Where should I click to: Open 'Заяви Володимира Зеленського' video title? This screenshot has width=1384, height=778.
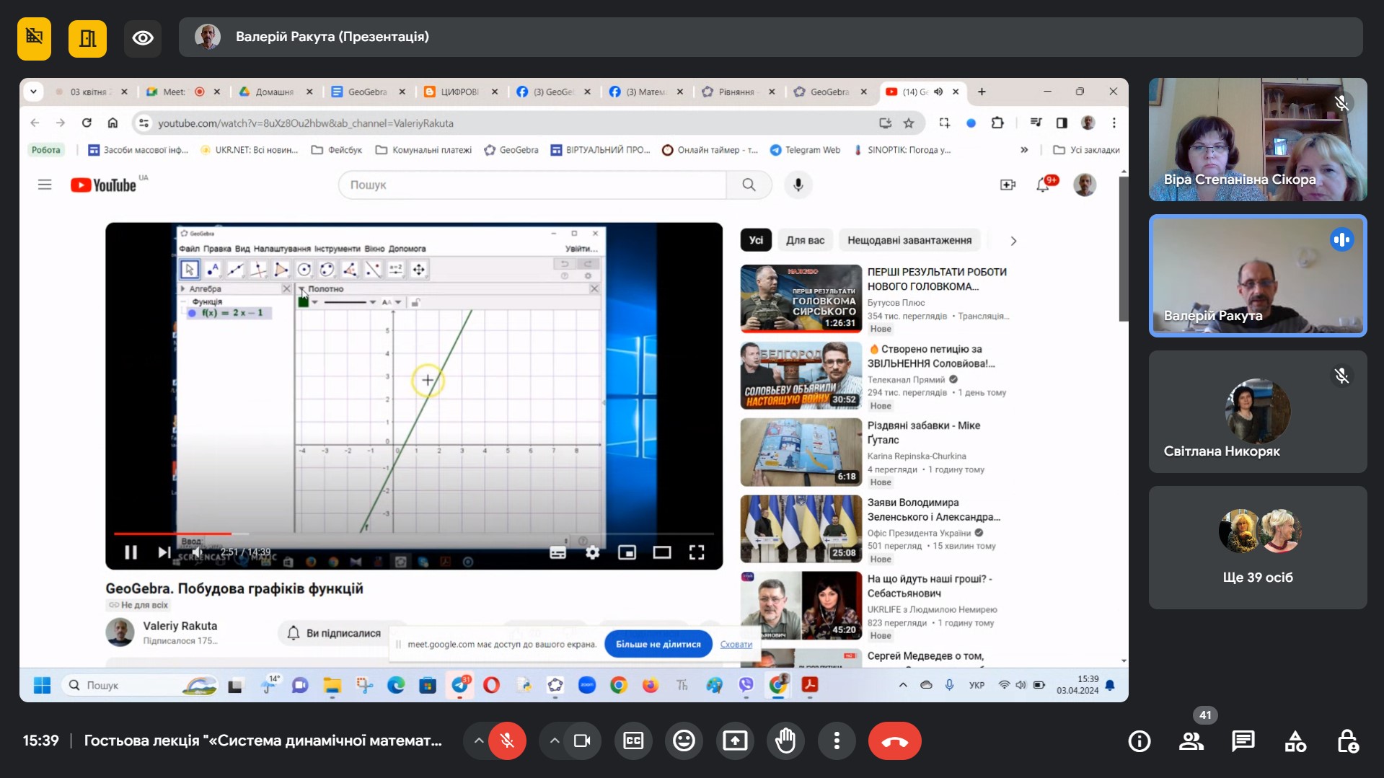933,510
